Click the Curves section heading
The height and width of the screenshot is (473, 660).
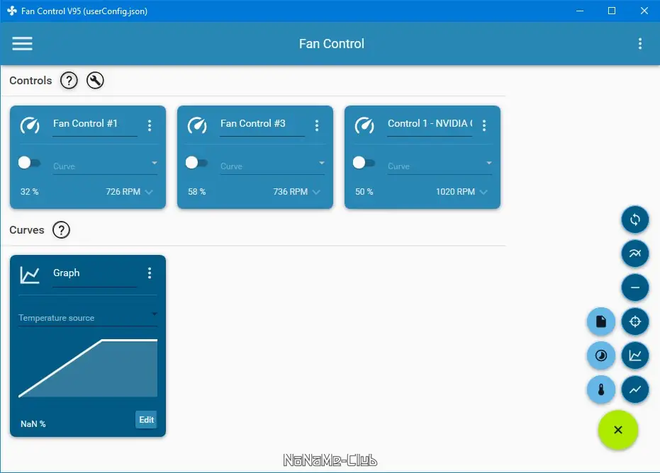(x=26, y=230)
